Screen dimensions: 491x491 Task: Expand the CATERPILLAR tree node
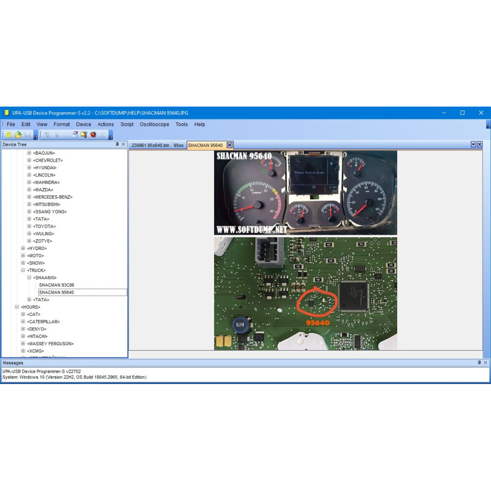23,321
